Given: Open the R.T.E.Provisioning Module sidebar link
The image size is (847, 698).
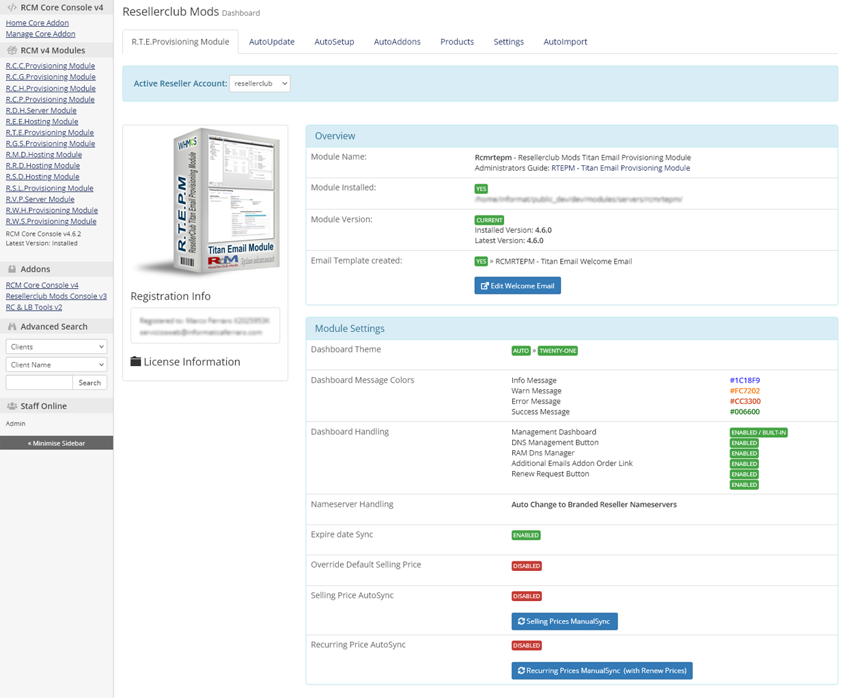Looking at the screenshot, I should 50,132.
